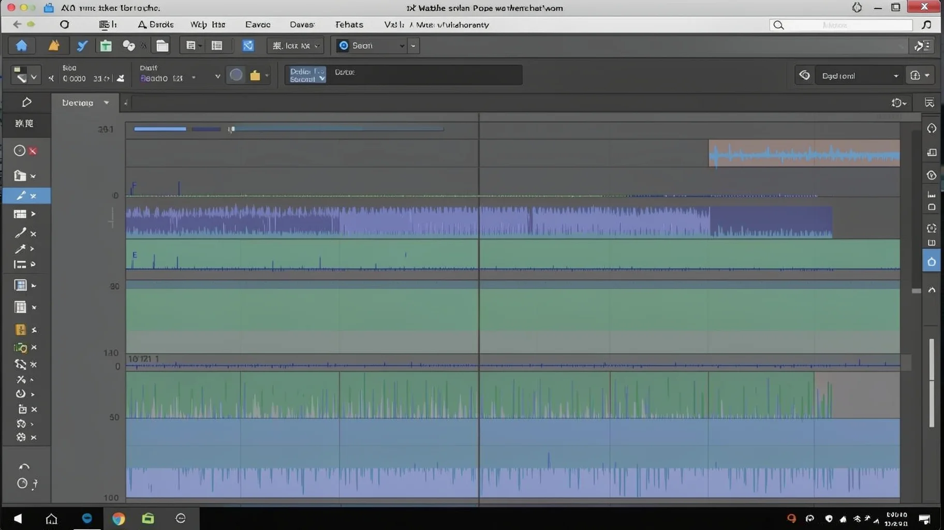944x530 pixels.
Task: Open the dropdown with the grid symbol in toolbar
Action: [295, 46]
